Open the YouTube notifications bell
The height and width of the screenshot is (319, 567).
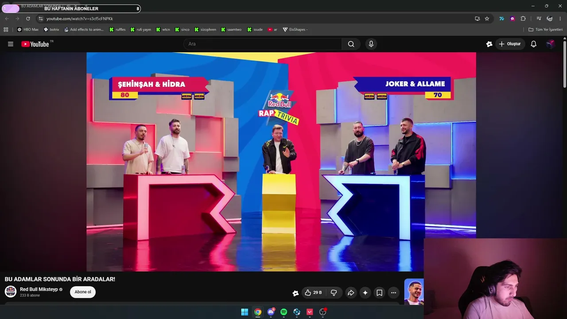coord(533,44)
